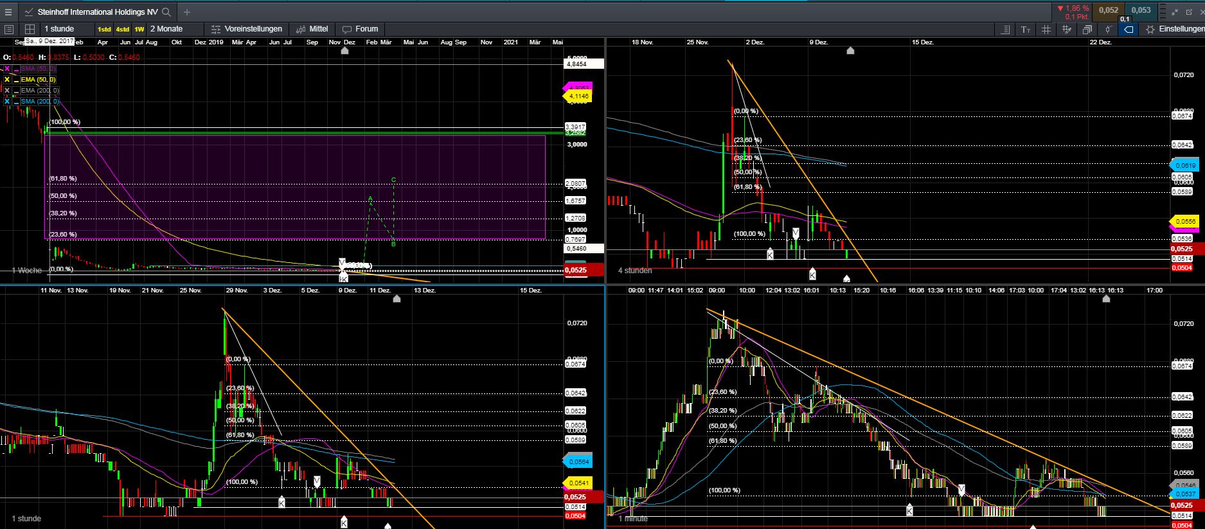Click the K marker in the 1 minute chart
The width and height of the screenshot is (1205, 529).
(x=909, y=510)
